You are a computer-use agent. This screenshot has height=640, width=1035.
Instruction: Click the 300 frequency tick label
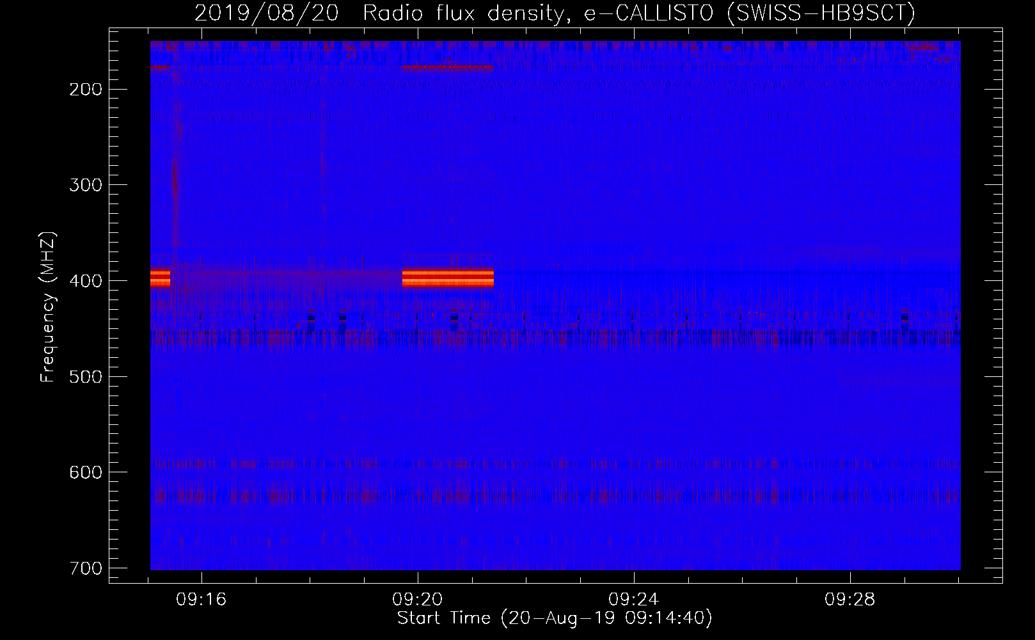85,185
